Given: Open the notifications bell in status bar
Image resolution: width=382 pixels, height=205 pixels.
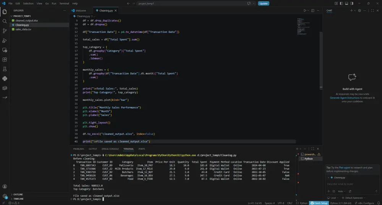Looking at the screenshot, I should 378,203.
